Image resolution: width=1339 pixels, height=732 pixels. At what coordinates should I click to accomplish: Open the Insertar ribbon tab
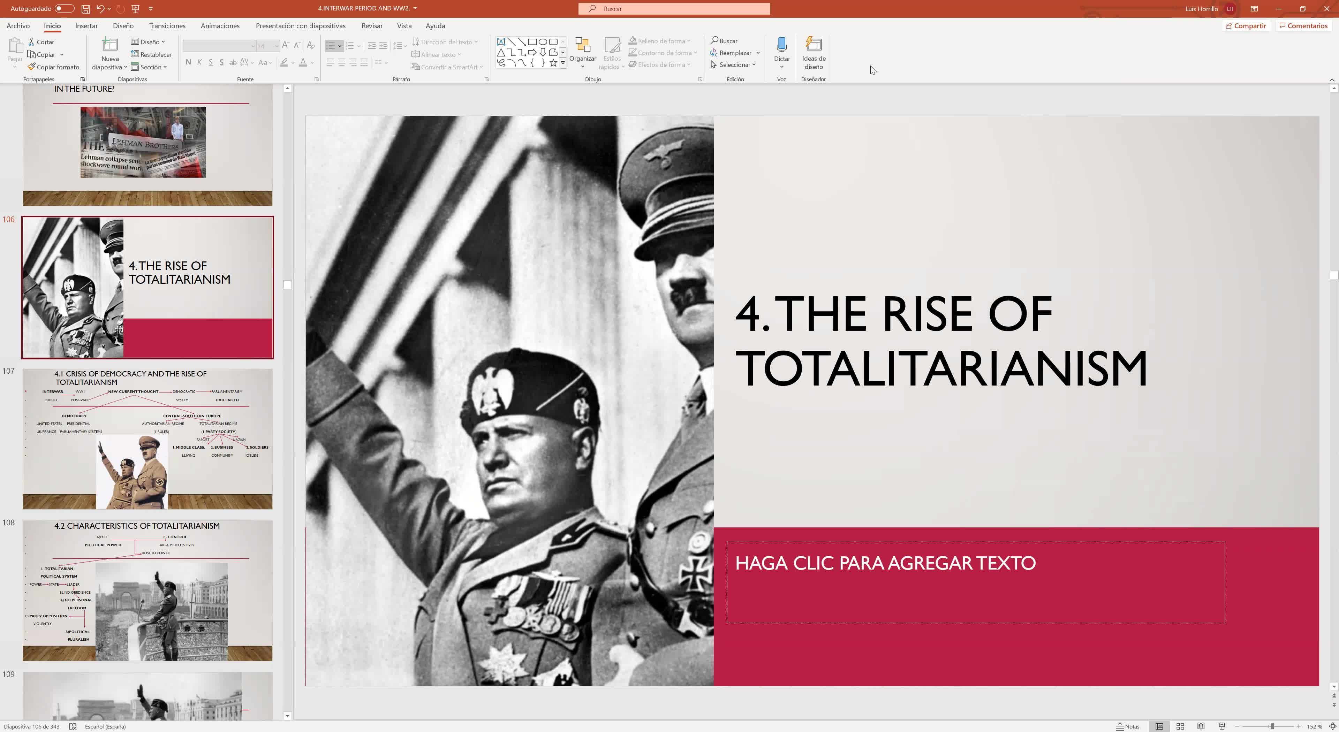(x=86, y=26)
